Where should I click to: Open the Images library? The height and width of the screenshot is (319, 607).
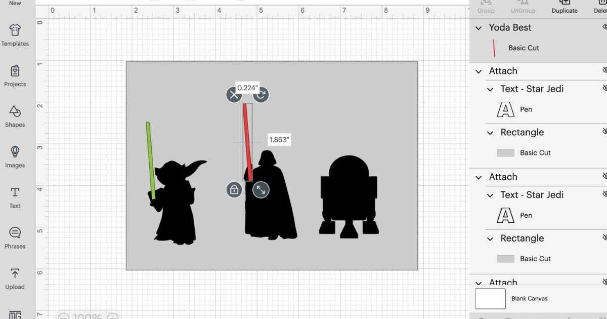click(15, 157)
